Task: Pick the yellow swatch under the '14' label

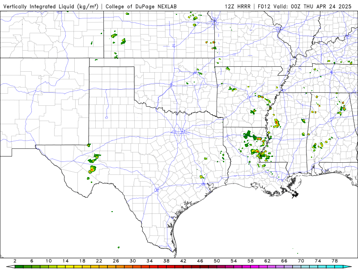Action: pyautogui.click(x=70, y=267)
